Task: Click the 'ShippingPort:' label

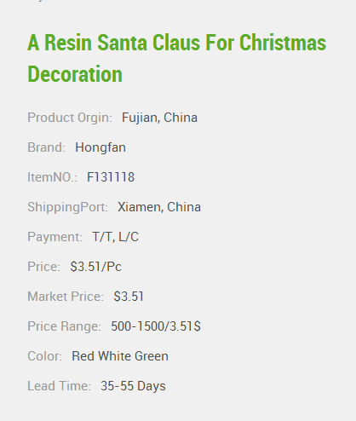Action: 68,207
